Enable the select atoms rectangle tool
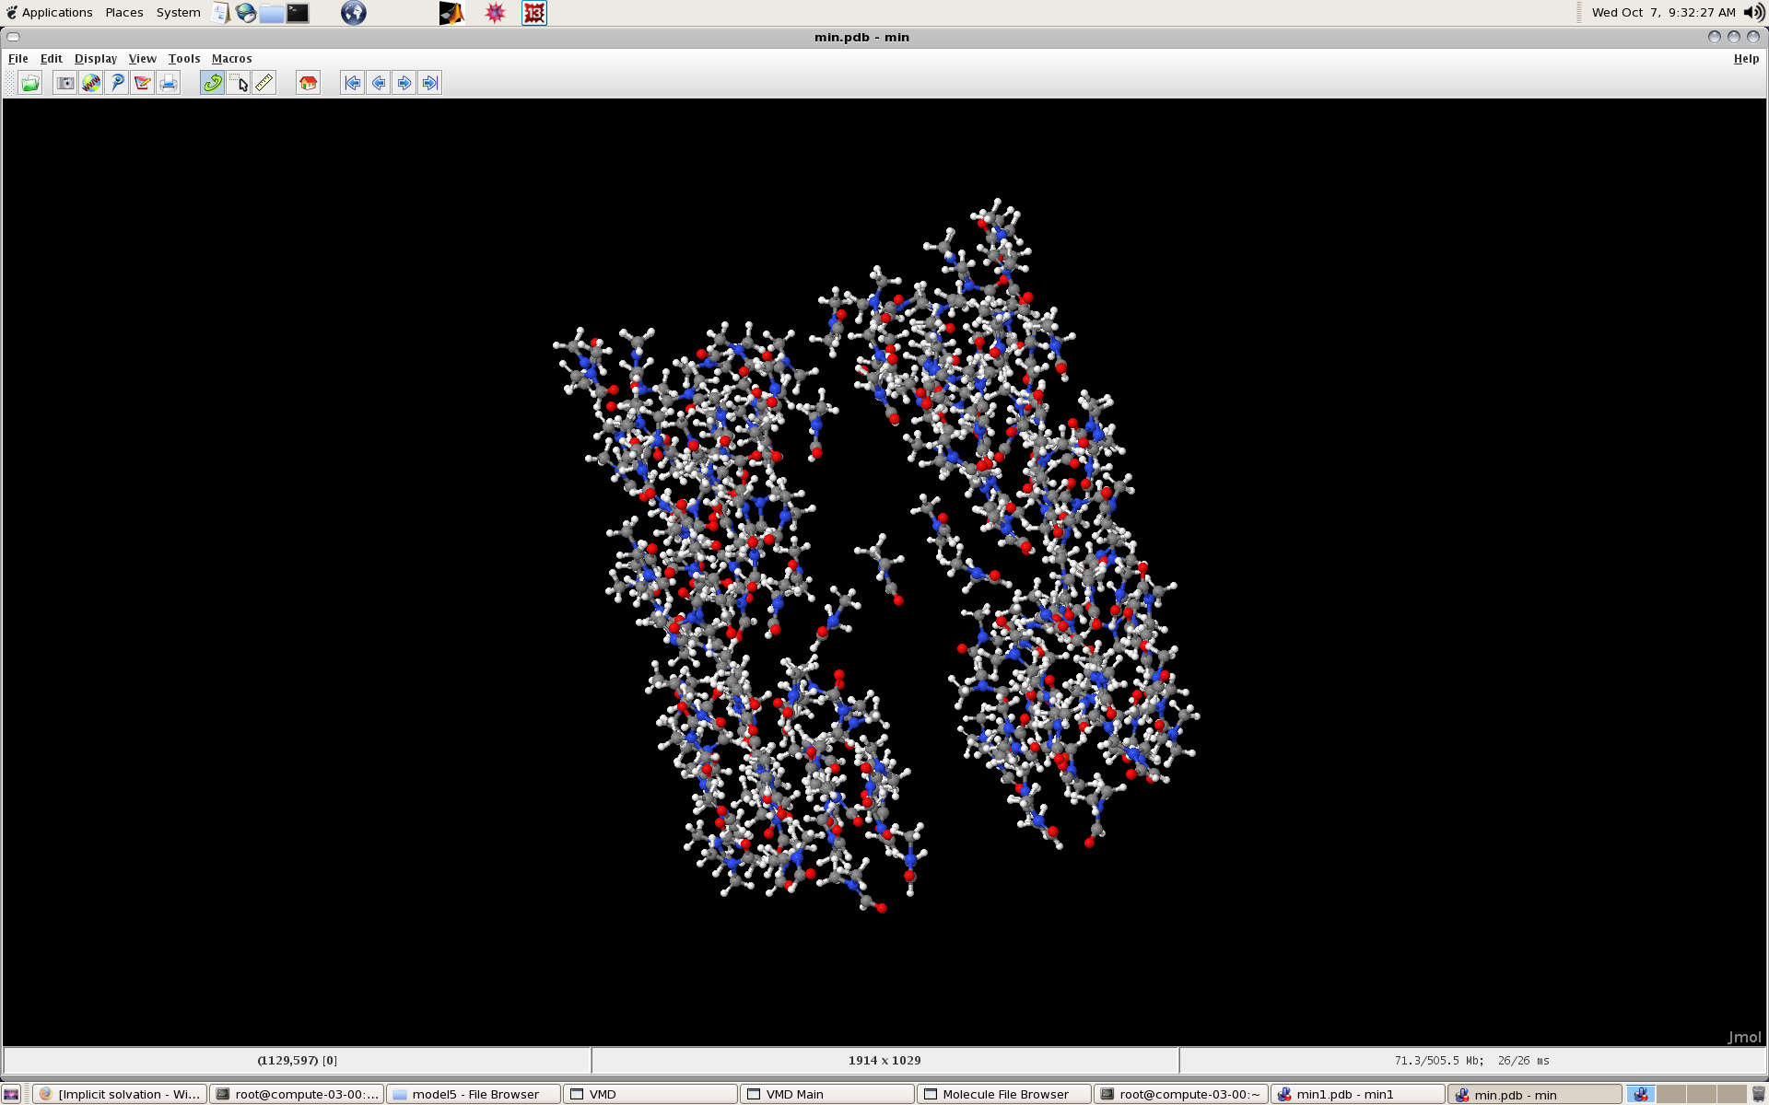Screen dimensions: 1769x1105 coord(239,83)
